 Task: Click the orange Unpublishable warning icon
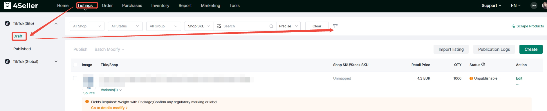point(471,78)
